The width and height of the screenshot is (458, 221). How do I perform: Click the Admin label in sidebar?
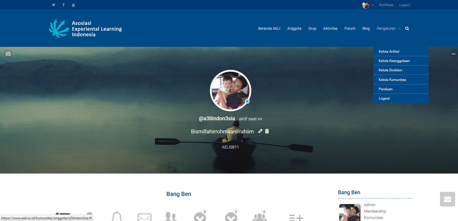369,205
